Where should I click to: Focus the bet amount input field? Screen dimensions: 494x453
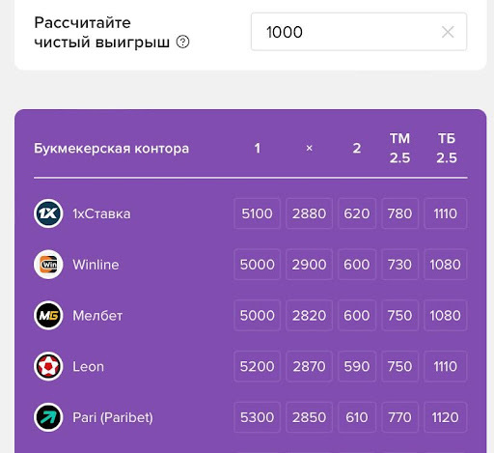359,32
